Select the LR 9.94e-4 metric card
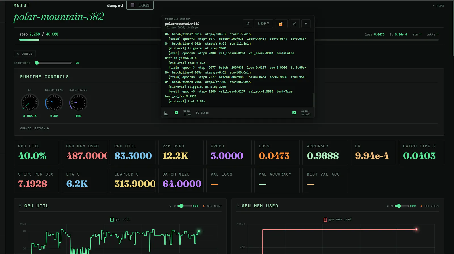The height and width of the screenshot is (254, 454). pyautogui.click(x=373, y=153)
